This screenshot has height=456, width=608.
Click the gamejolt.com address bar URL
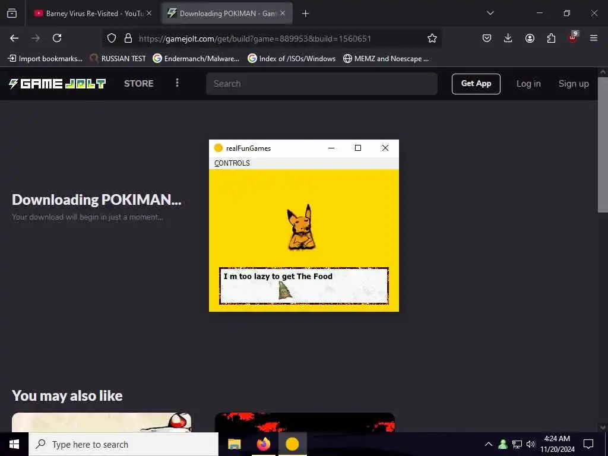(x=255, y=39)
